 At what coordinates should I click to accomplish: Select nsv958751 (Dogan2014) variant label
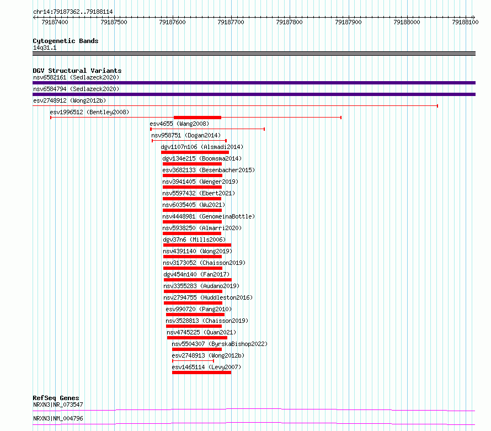coord(186,135)
